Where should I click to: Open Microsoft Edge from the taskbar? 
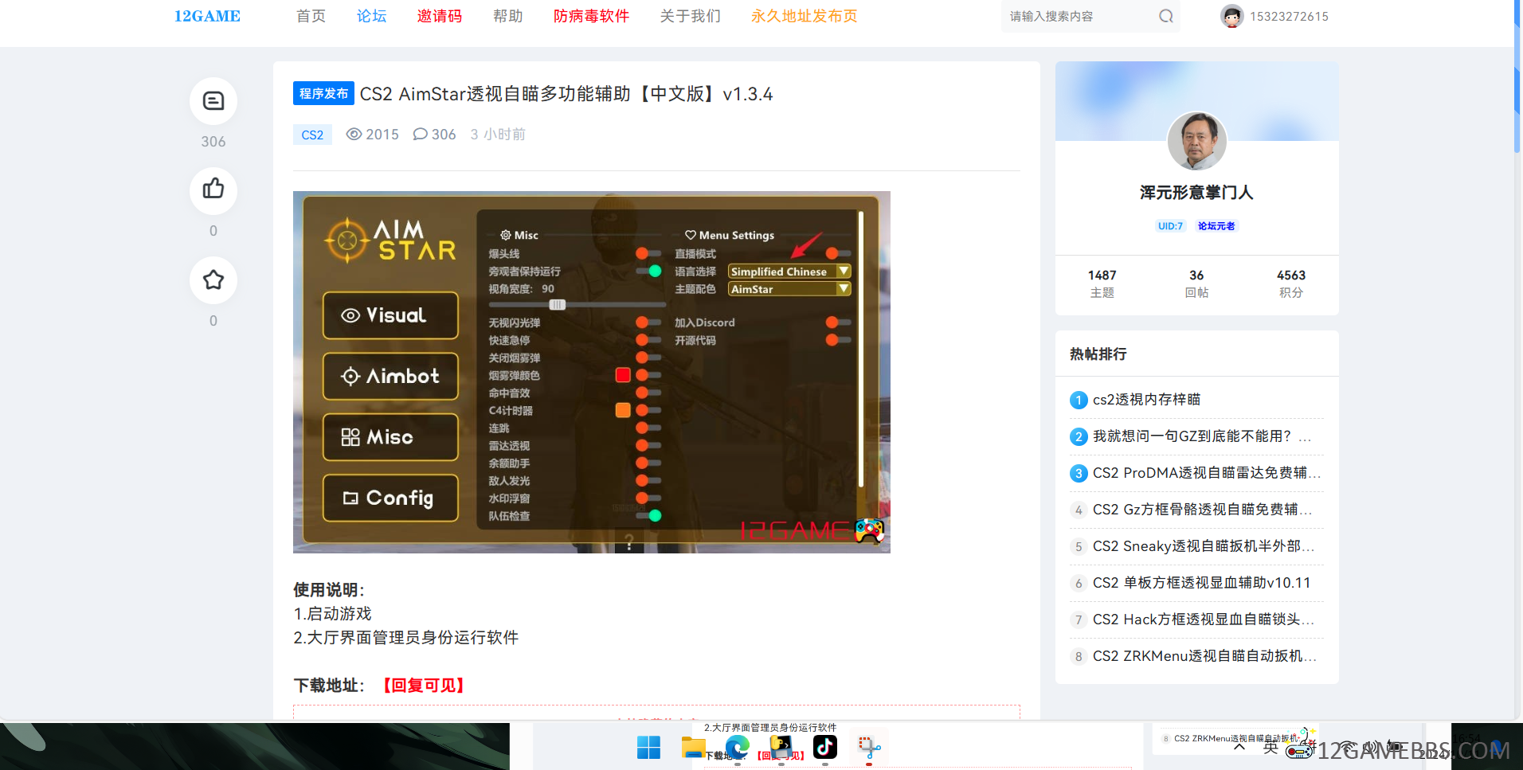(x=737, y=748)
